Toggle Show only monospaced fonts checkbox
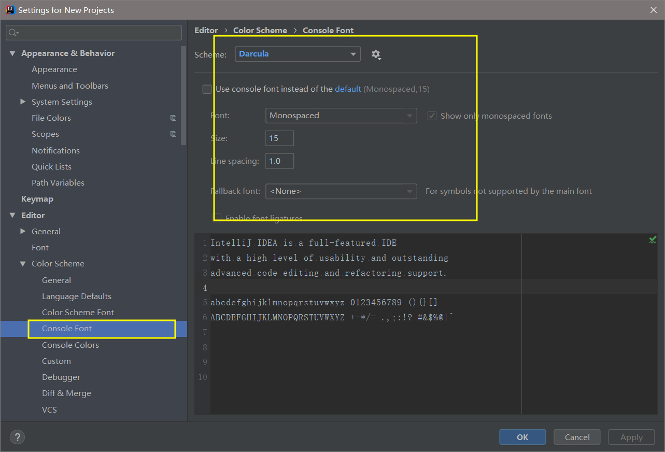 [432, 116]
